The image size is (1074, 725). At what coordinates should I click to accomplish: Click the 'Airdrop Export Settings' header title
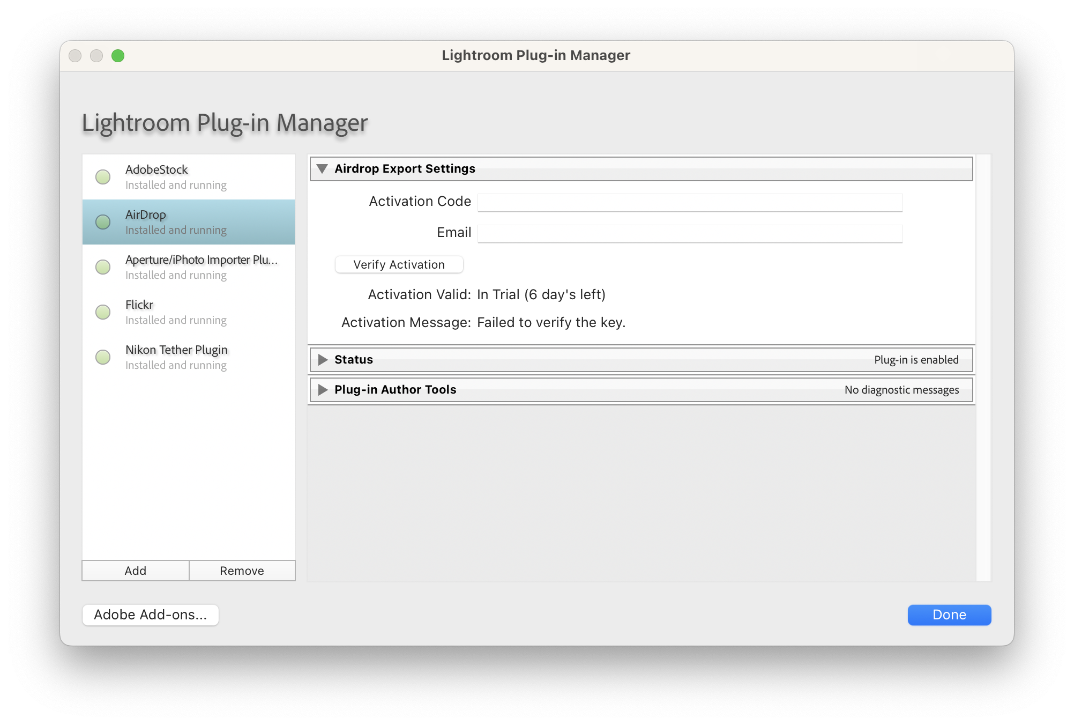(405, 169)
